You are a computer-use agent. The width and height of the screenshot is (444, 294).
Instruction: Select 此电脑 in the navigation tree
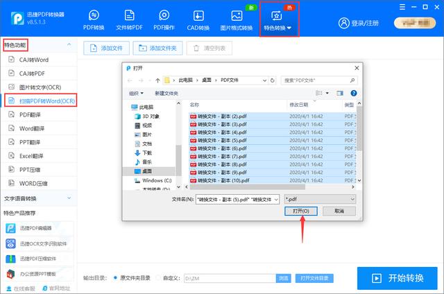pyautogui.click(x=142, y=107)
